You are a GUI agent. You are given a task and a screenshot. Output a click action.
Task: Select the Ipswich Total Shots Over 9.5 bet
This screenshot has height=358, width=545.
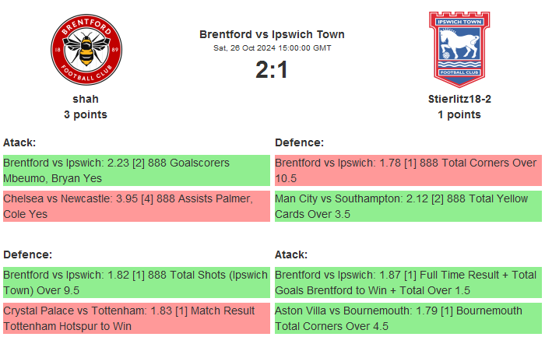pyautogui.click(x=136, y=283)
